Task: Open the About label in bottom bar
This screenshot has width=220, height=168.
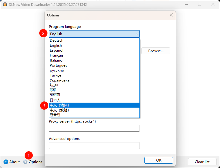Action: pos(14,162)
